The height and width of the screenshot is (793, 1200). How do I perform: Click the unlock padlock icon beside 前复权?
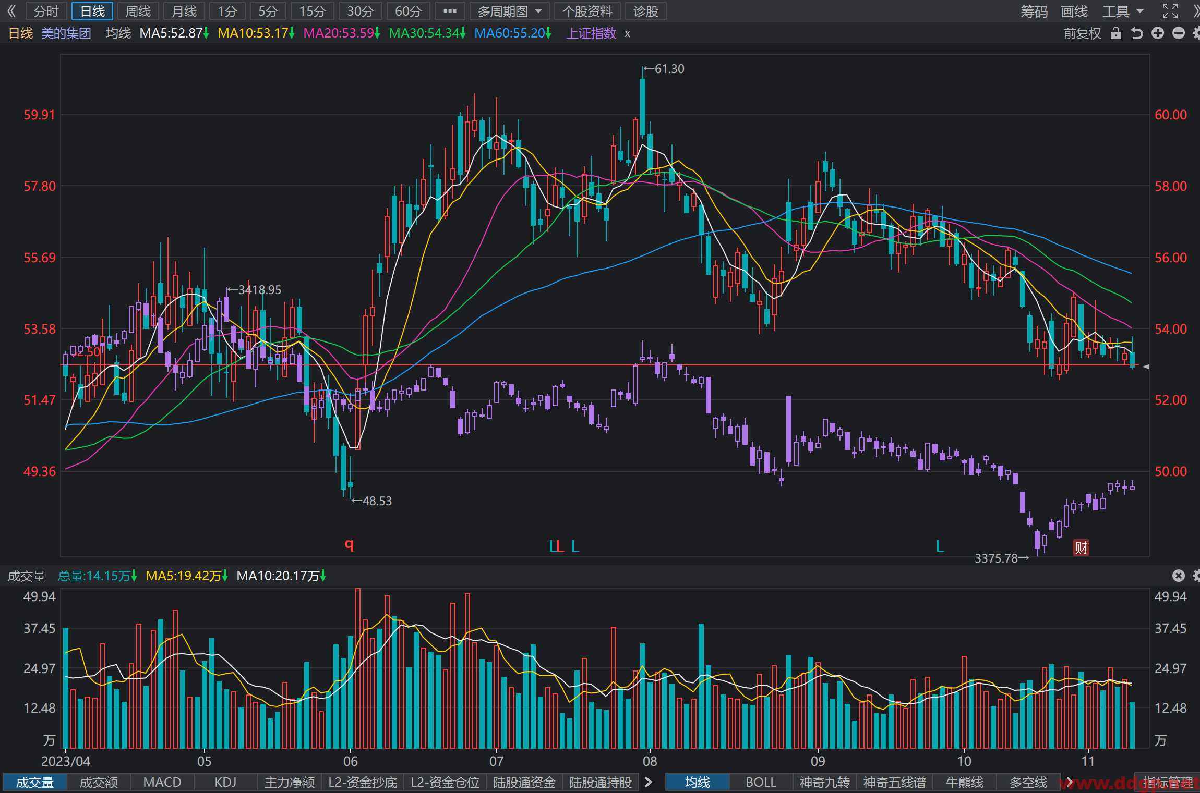pos(1116,33)
